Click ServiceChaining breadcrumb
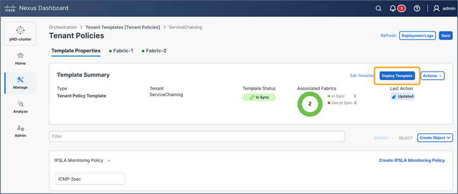 (185, 27)
